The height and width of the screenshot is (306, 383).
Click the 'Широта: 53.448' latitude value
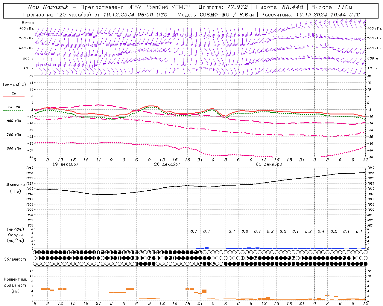click(279, 7)
